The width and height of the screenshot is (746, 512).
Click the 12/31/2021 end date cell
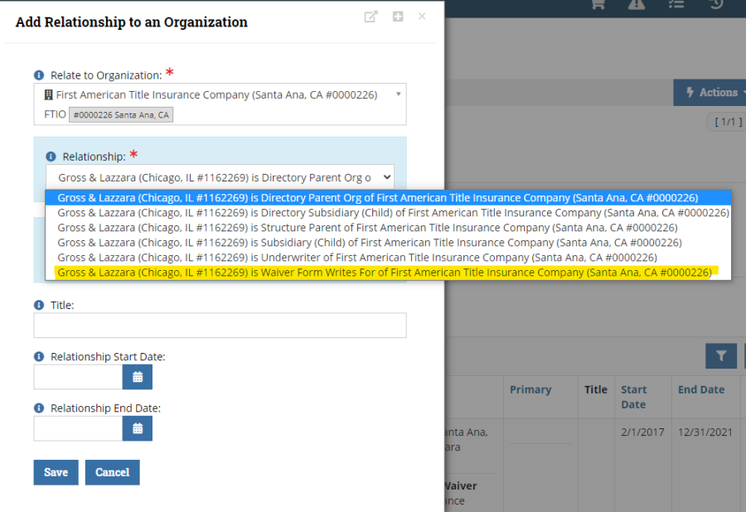coord(705,432)
